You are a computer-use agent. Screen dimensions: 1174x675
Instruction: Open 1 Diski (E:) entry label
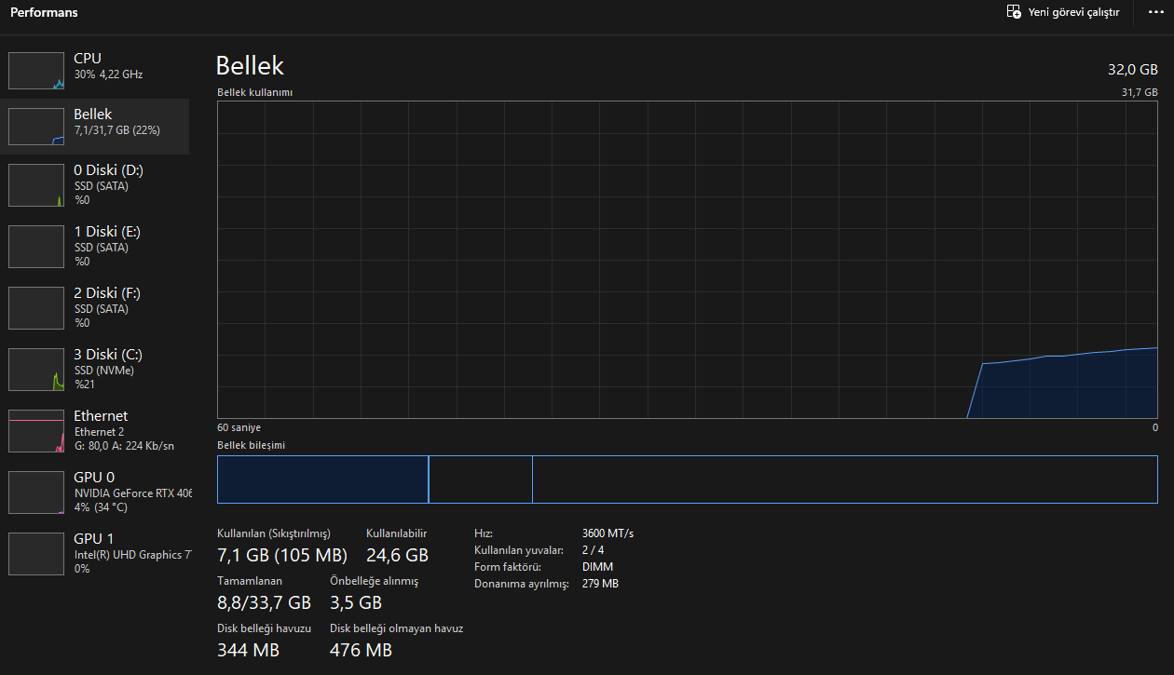click(x=107, y=232)
